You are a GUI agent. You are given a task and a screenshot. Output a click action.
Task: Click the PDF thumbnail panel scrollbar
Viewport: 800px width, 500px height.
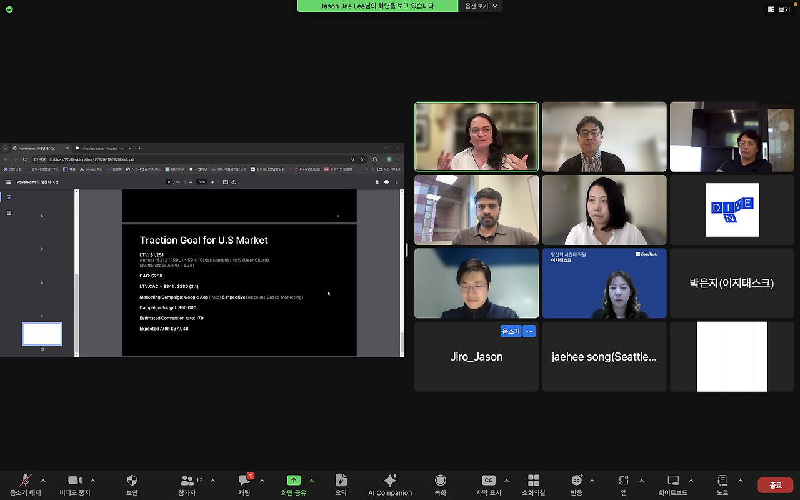[x=77, y=273]
